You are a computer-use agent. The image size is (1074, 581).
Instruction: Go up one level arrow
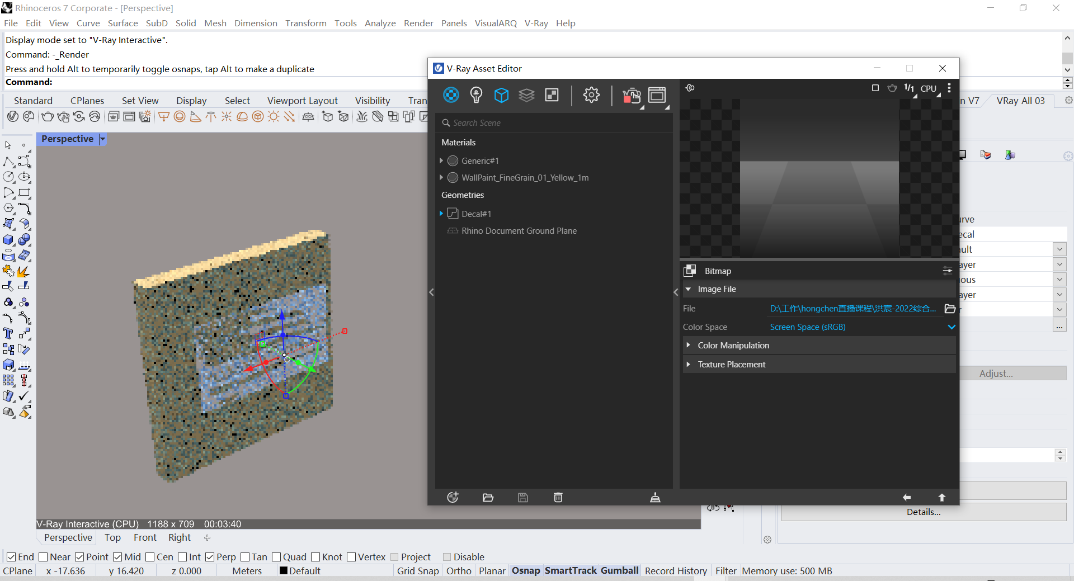coord(942,497)
